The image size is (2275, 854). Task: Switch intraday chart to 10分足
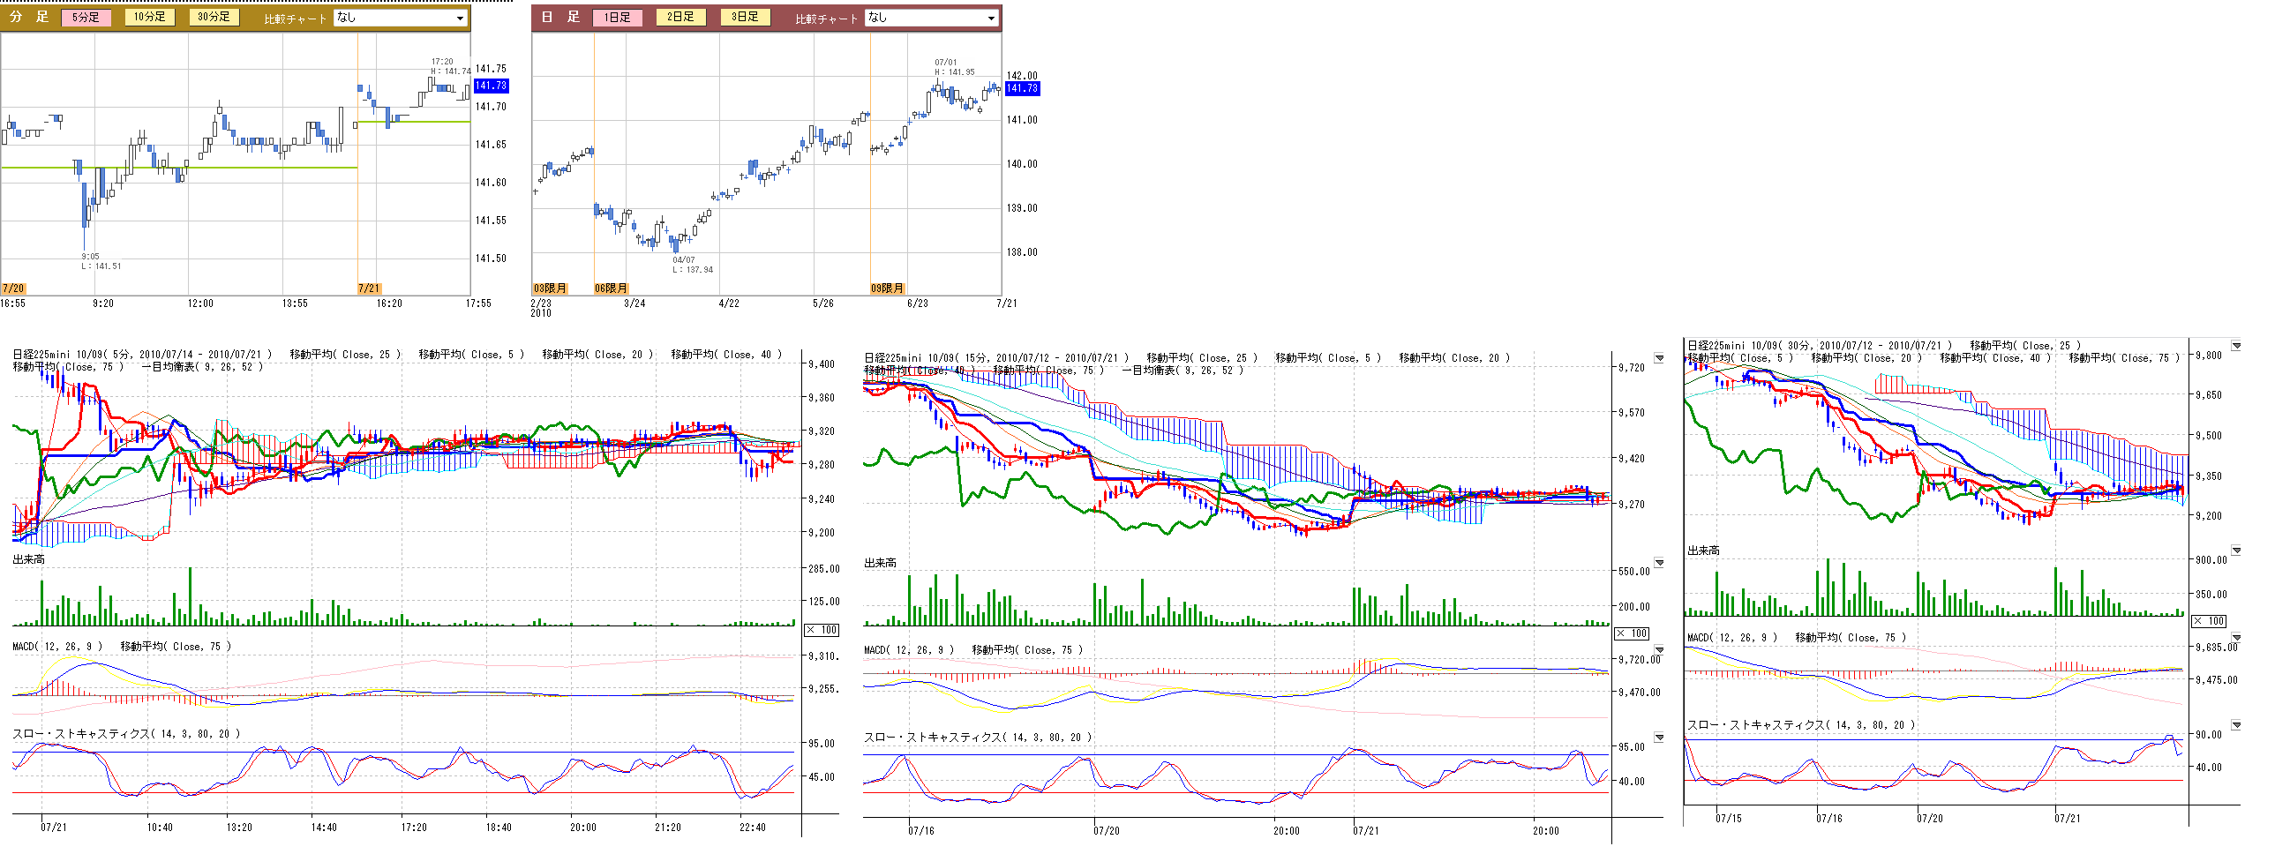(149, 17)
